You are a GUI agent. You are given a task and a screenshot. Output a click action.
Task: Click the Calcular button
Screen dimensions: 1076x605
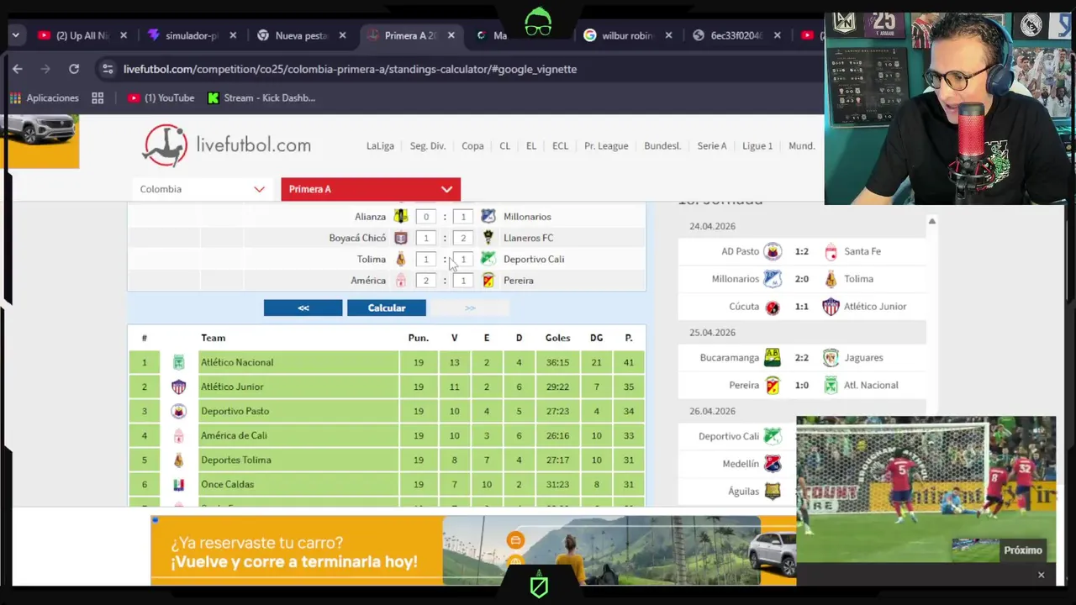387,308
